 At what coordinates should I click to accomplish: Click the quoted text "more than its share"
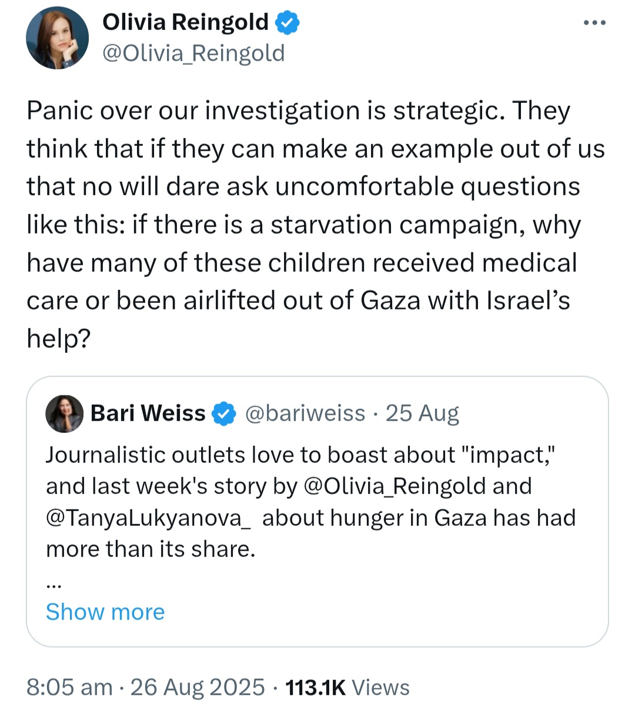point(151,549)
